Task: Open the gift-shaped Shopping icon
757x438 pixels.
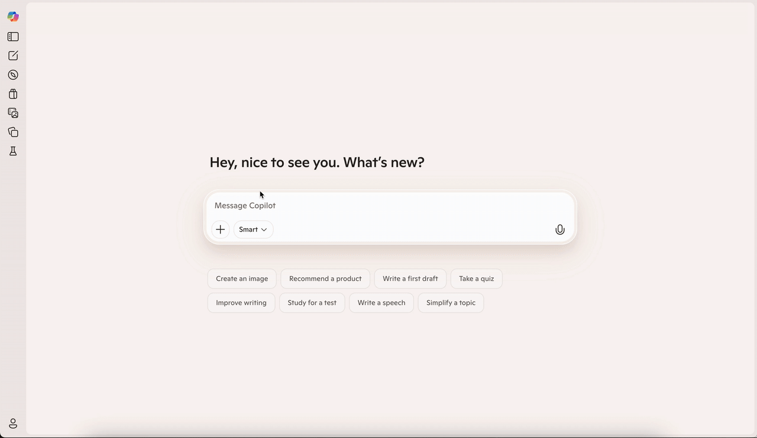Action: coord(13,94)
